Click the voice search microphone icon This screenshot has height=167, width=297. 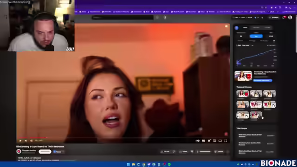point(165,18)
